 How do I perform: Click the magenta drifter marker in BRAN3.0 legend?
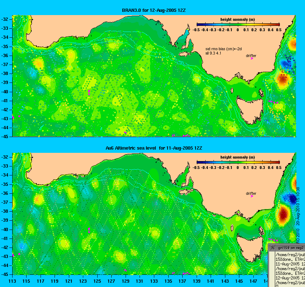click(252, 58)
